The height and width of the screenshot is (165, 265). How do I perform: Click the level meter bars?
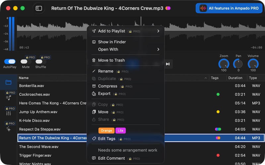coord(12,34)
